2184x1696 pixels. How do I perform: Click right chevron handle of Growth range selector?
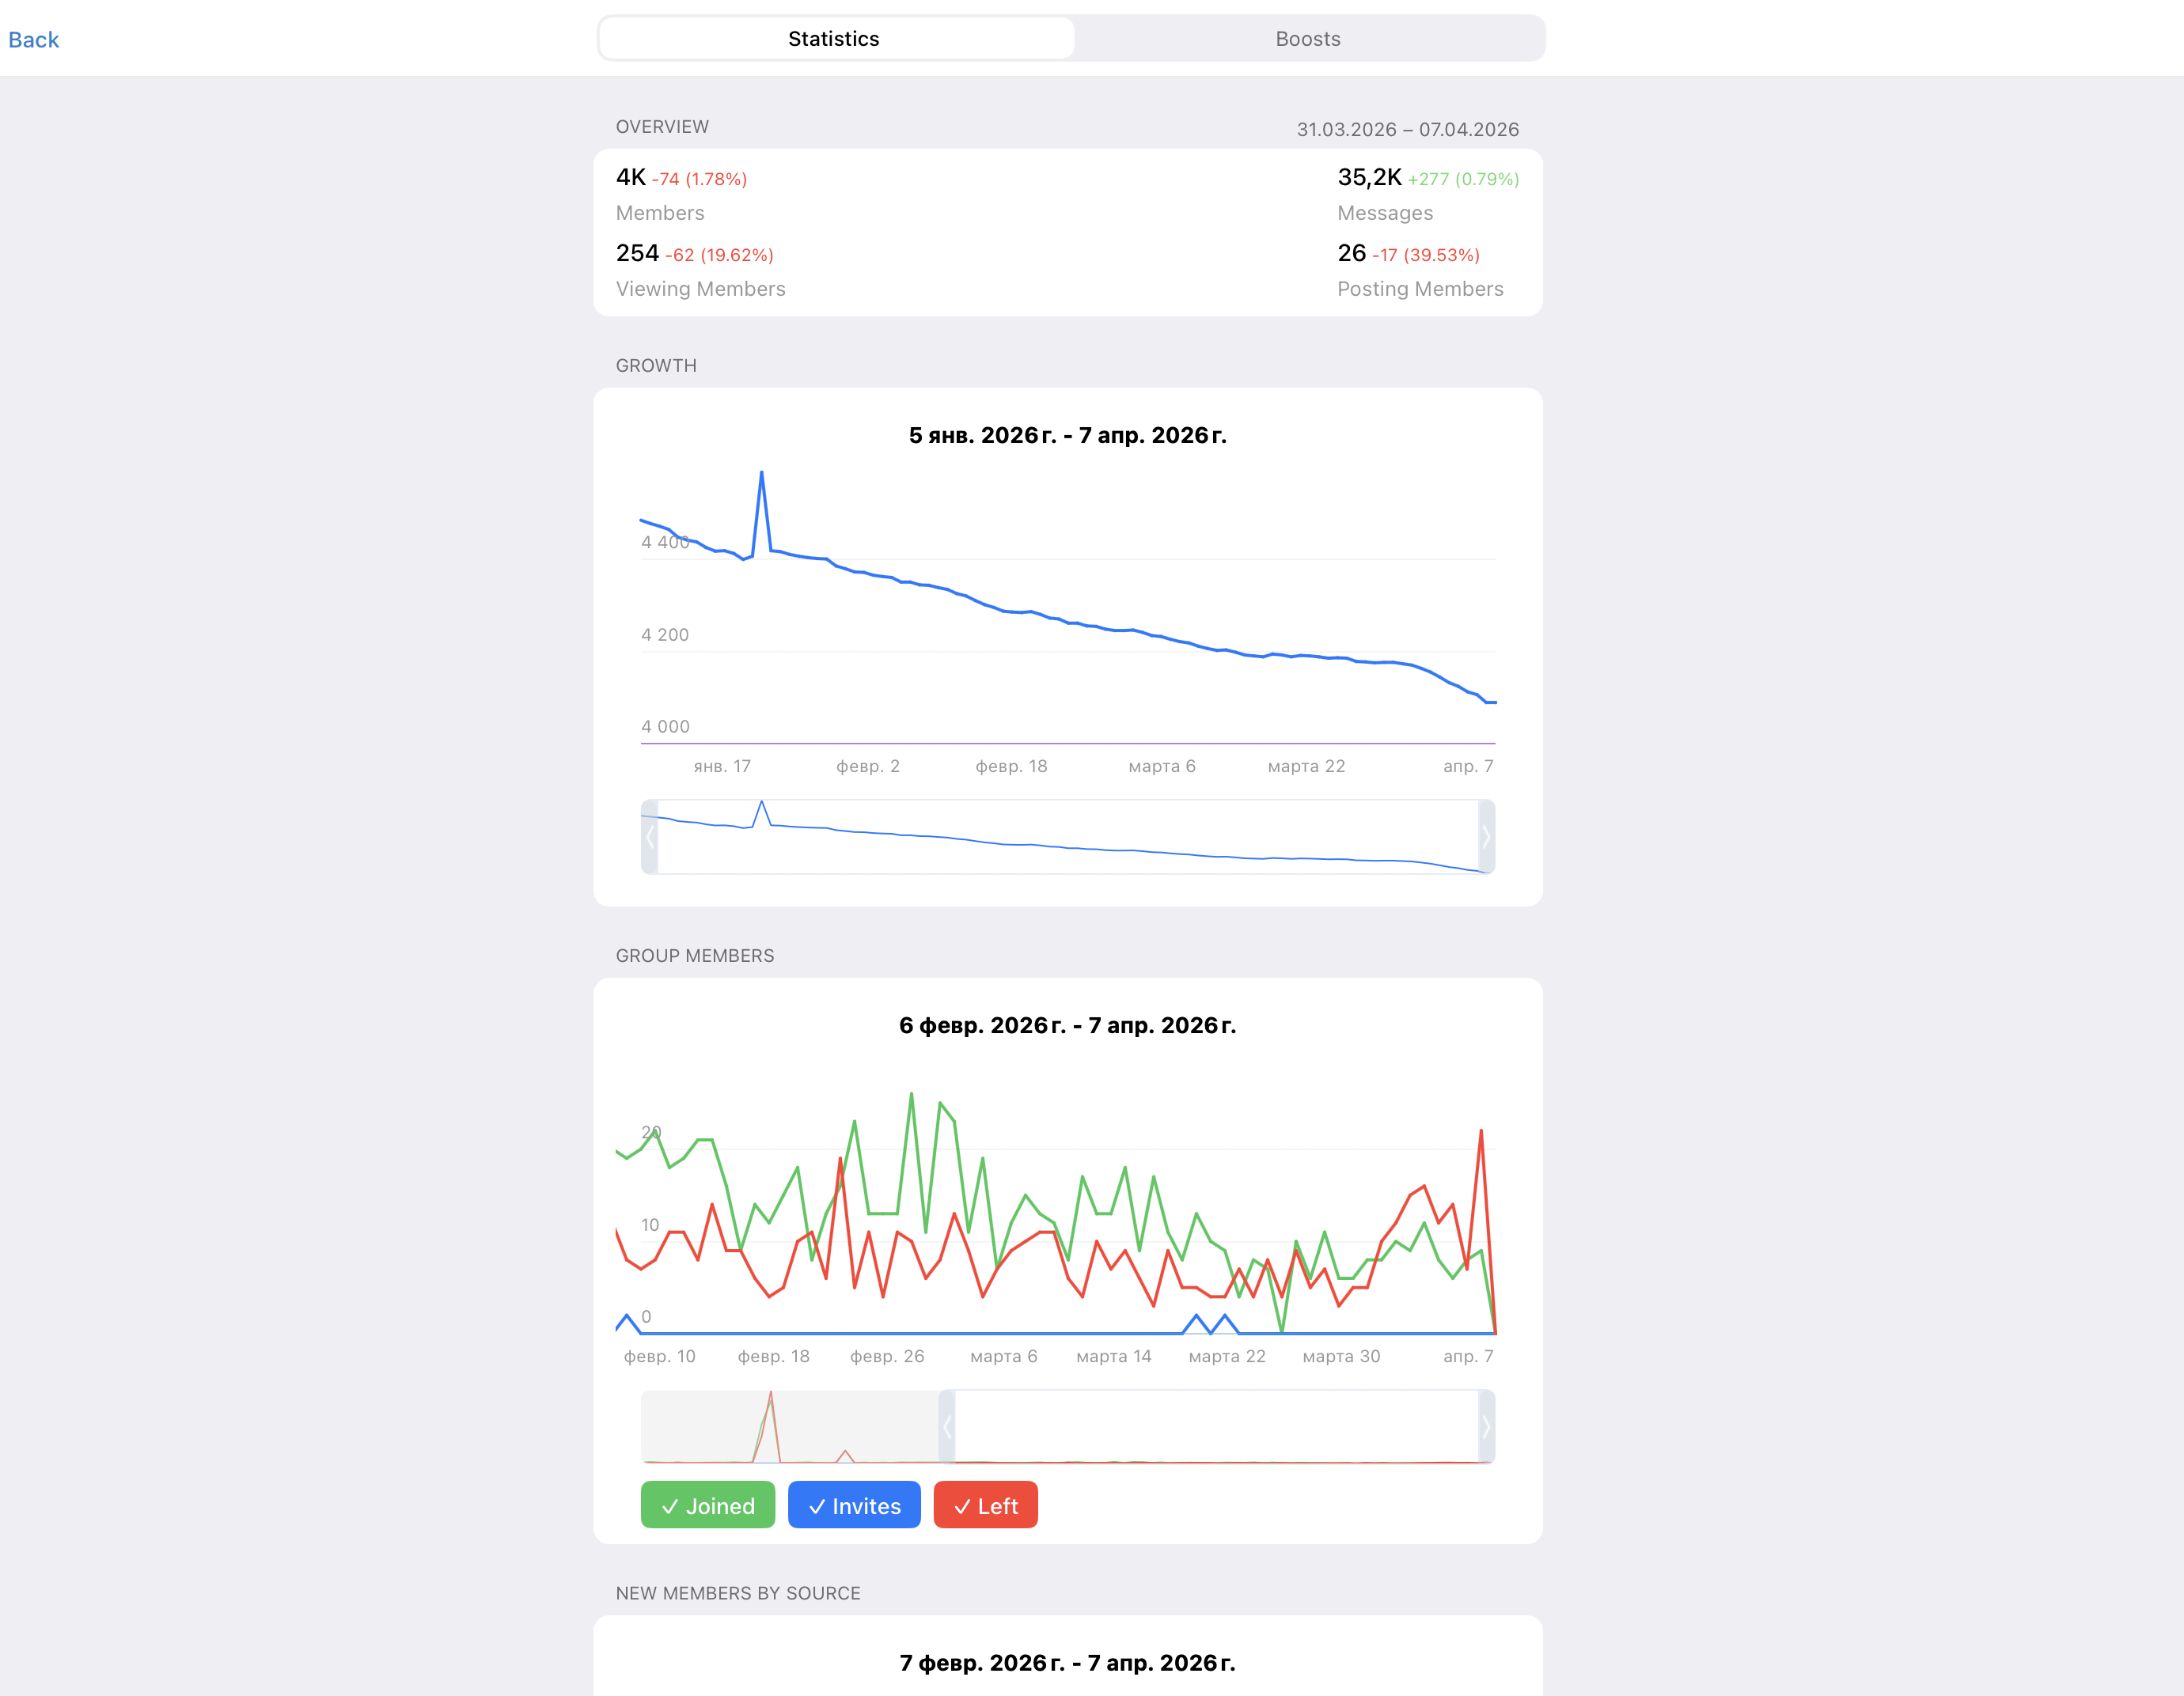coord(1486,836)
